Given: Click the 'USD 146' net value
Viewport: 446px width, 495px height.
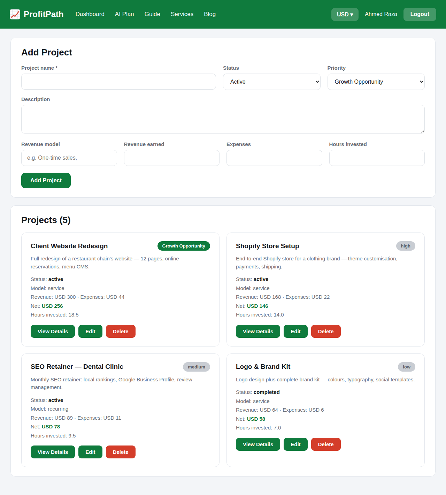Looking at the screenshot, I should coord(257,306).
